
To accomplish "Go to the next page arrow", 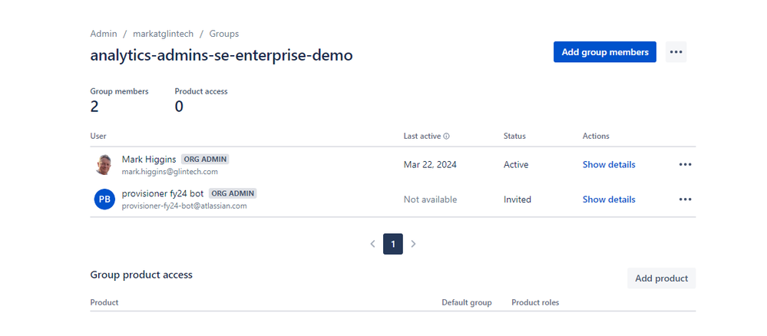I will click(413, 244).
